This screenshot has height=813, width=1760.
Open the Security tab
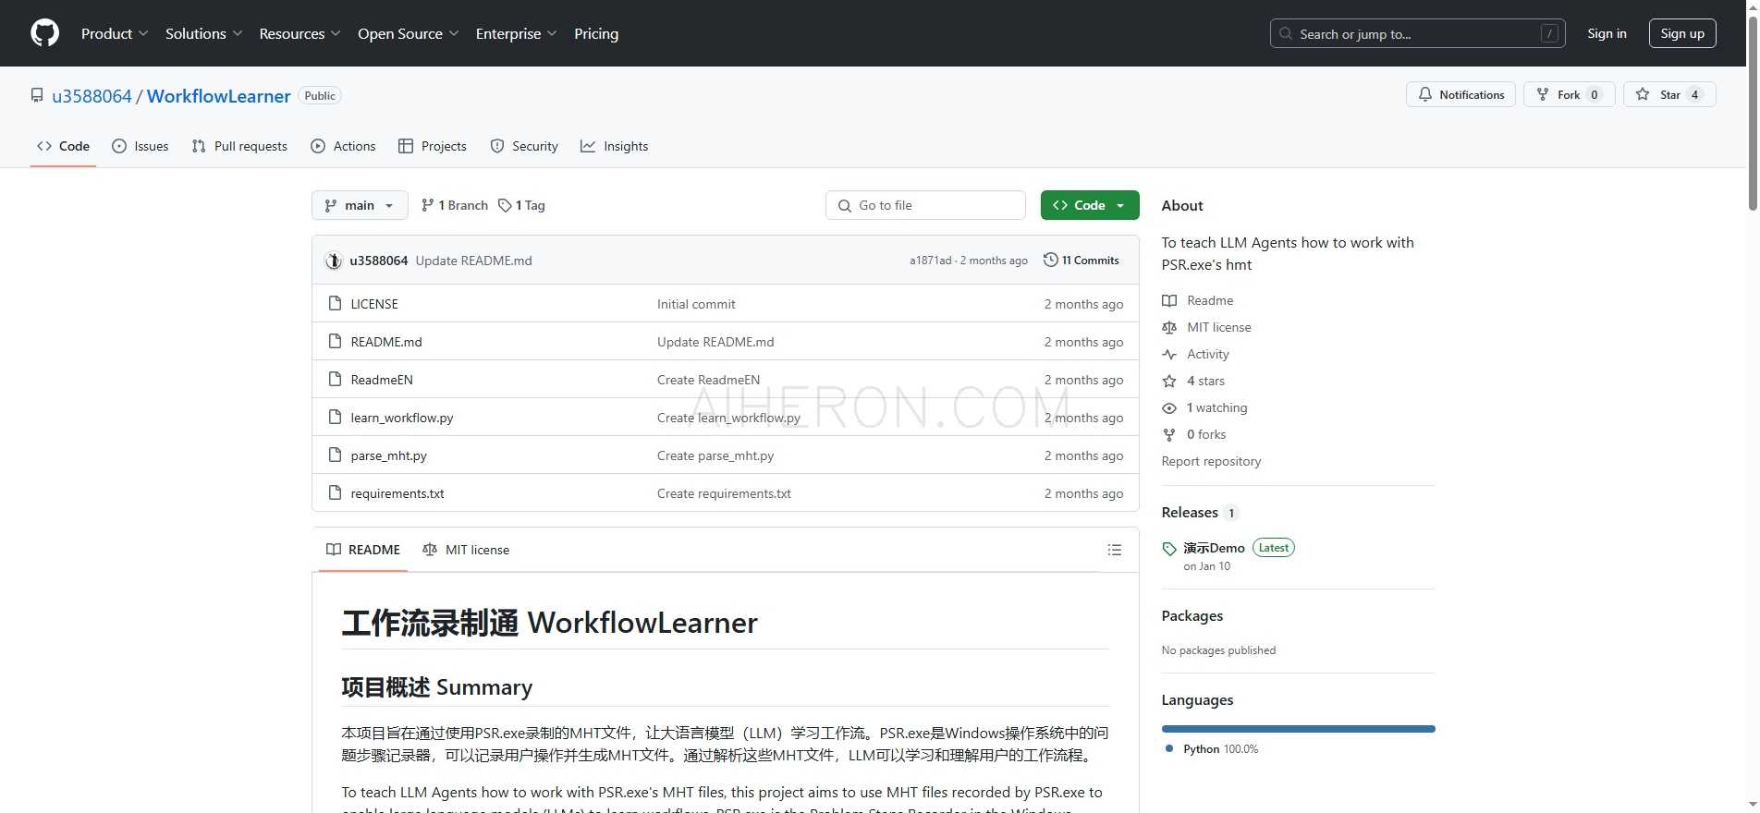pyautogui.click(x=524, y=146)
